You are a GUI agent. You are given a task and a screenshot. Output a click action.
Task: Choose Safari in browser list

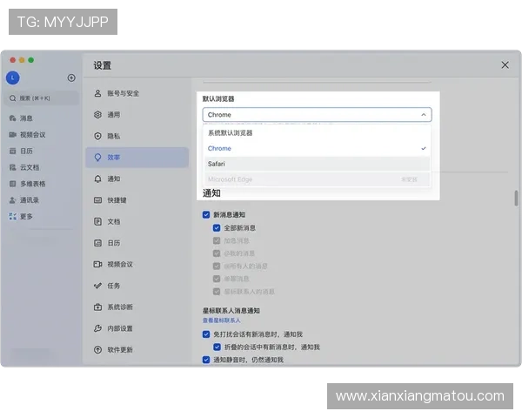(x=317, y=164)
